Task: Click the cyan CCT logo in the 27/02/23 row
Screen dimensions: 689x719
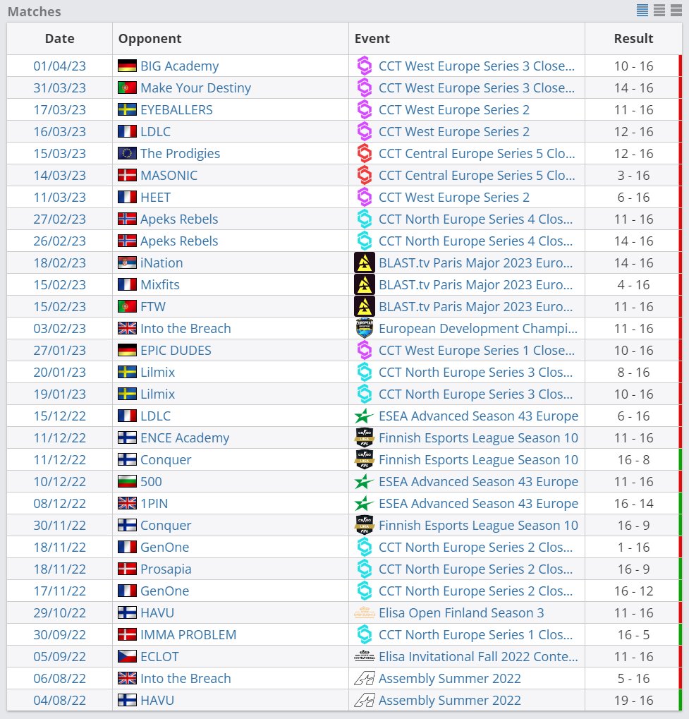Action: (365, 219)
